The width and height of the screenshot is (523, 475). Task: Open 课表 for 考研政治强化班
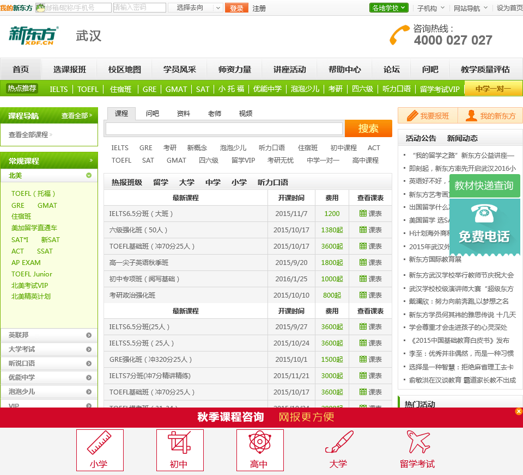(x=370, y=295)
